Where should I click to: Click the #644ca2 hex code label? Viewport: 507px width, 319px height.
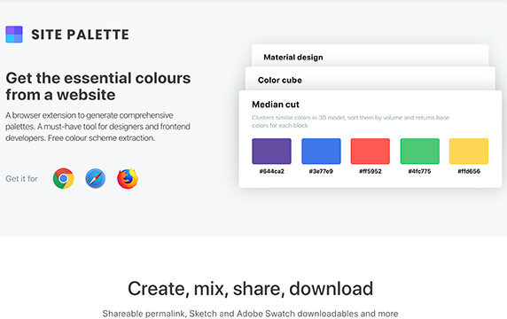click(271, 171)
